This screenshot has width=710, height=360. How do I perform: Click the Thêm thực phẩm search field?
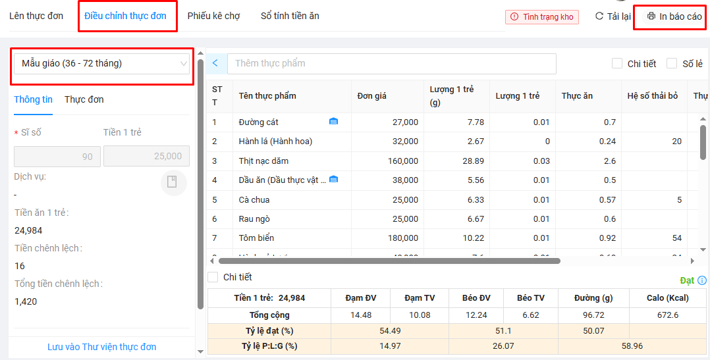tap(391, 64)
